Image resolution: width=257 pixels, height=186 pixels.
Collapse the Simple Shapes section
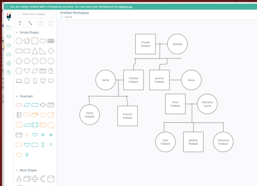tap(17, 32)
